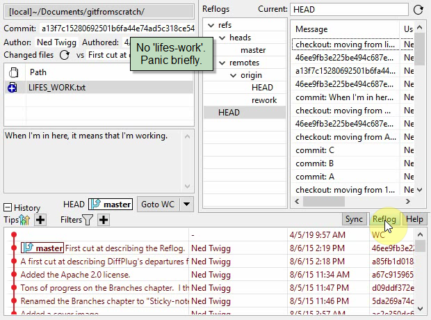Open the Help button
Image resolution: width=431 pixels, height=320 pixels.
pos(414,219)
